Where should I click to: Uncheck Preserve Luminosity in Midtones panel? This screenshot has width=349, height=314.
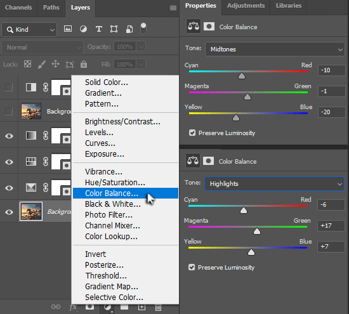(x=192, y=133)
